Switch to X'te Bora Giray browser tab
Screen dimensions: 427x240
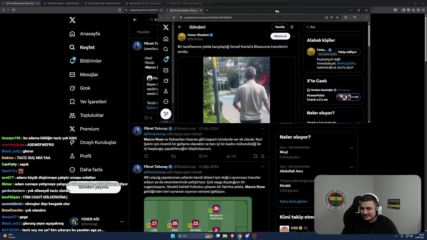coord(102,3)
